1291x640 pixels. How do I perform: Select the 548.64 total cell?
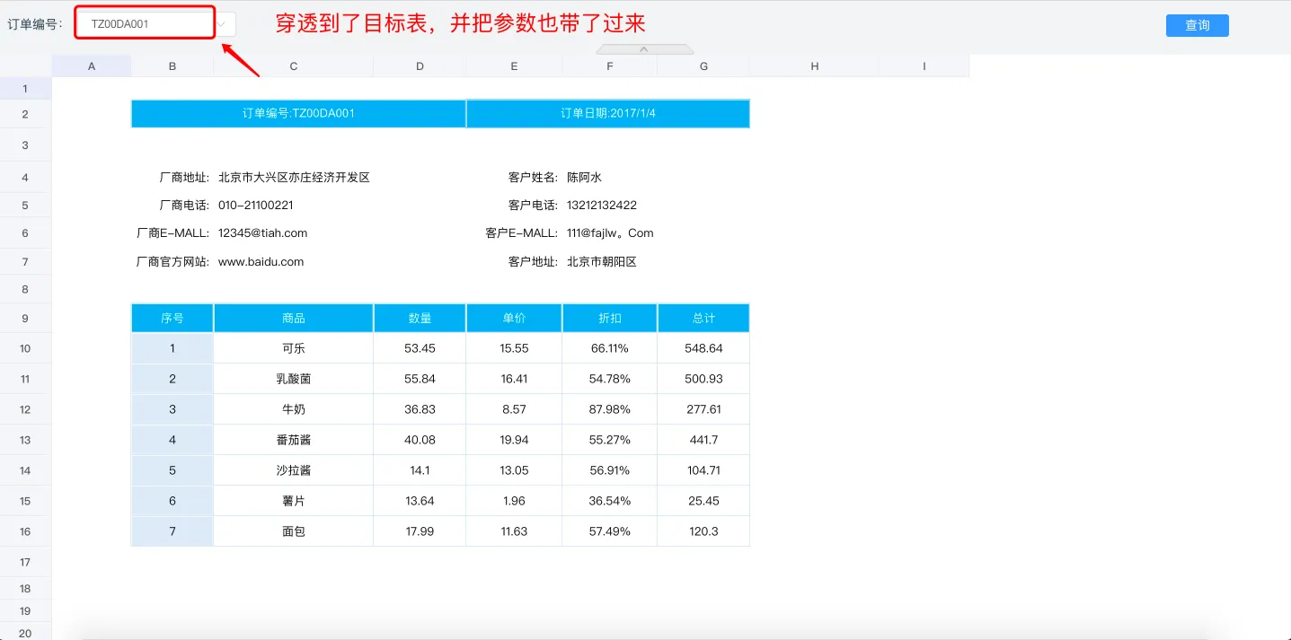[703, 348]
